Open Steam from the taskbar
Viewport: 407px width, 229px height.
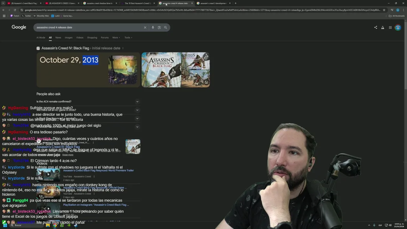pyautogui.click(x=76, y=225)
